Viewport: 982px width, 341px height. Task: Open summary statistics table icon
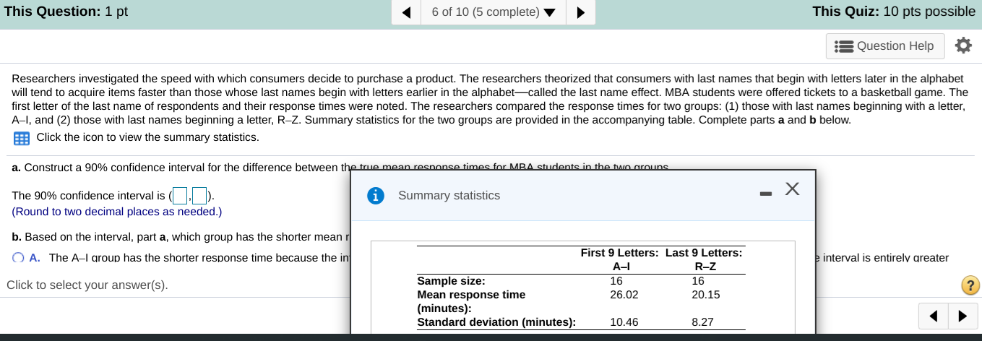coord(22,138)
